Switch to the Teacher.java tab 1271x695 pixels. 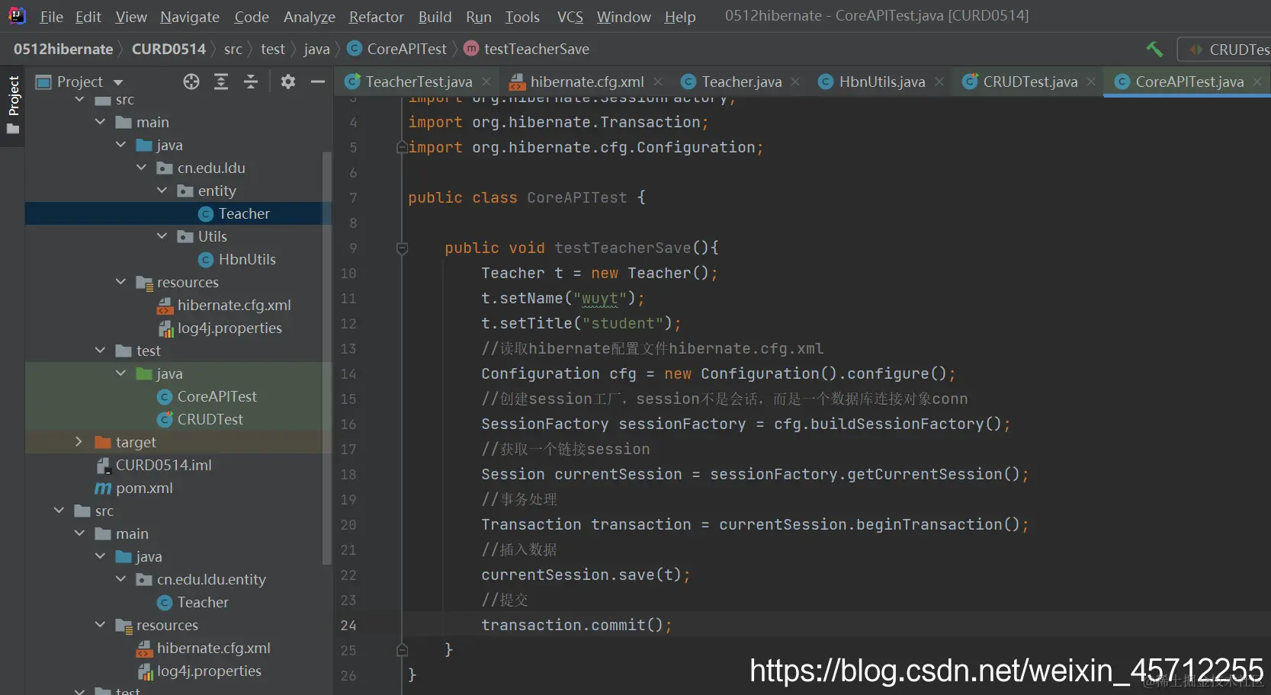tap(742, 82)
